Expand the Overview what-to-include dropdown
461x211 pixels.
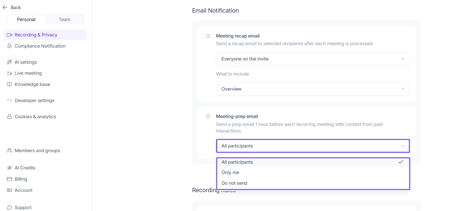313,89
